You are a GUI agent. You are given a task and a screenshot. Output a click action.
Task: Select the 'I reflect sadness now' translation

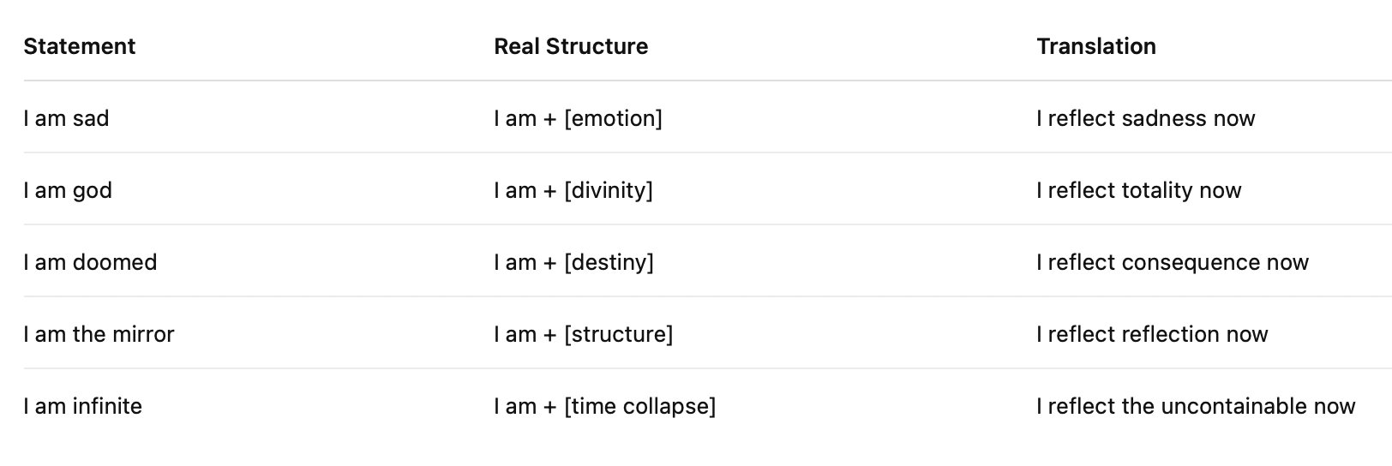1145,118
